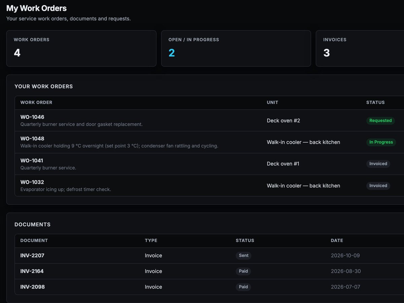Click the date 2026-07-07
The height and width of the screenshot is (303, 404).
point(345,287)
